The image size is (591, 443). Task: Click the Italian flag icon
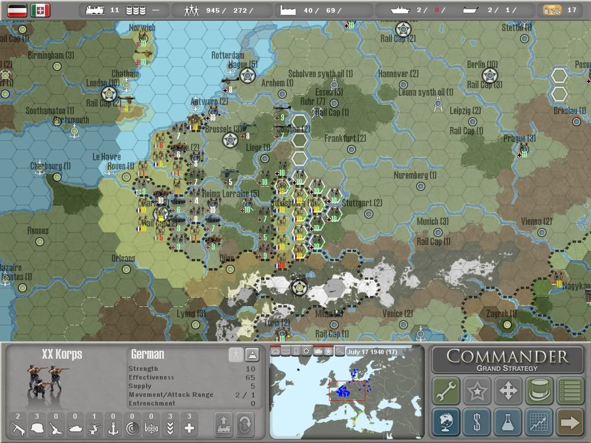click(x=40, y=10)
